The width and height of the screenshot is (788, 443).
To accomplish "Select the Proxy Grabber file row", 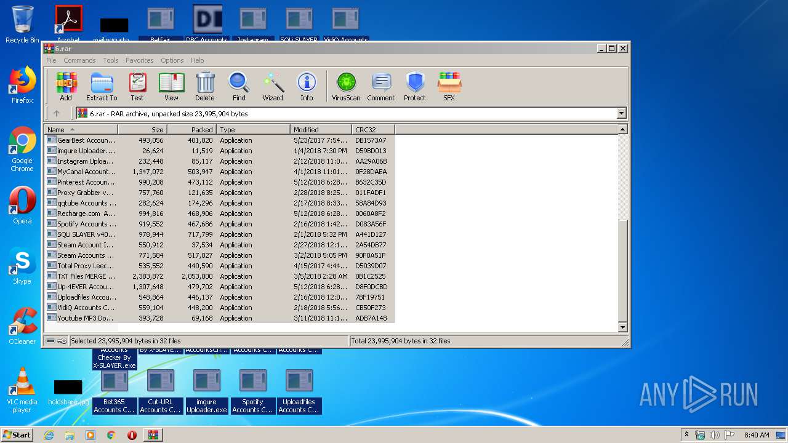I will pos(220,193).
